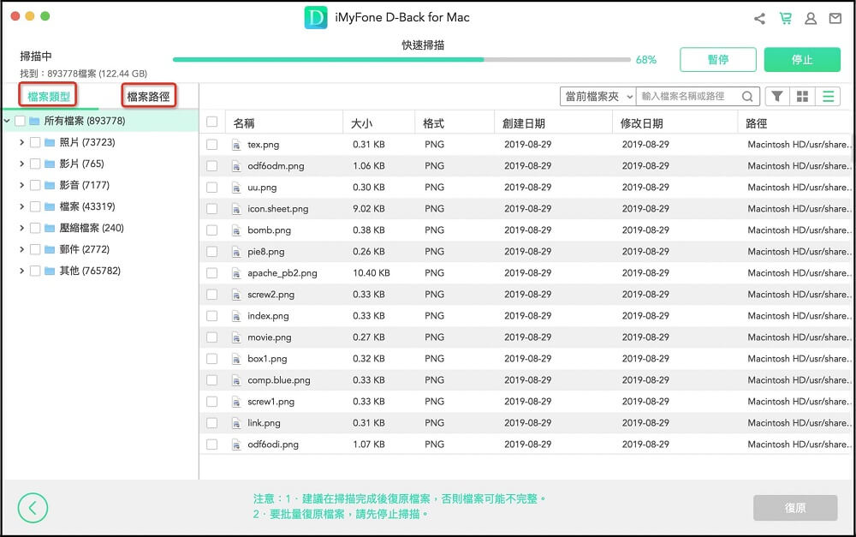856x537 pixels.
Task: Open the shopping cart purchase icon
Action: (x=785, y=18)
